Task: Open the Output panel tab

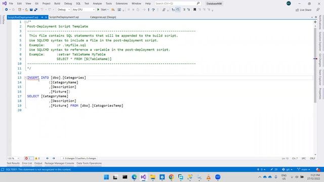Action: point(38,163)
